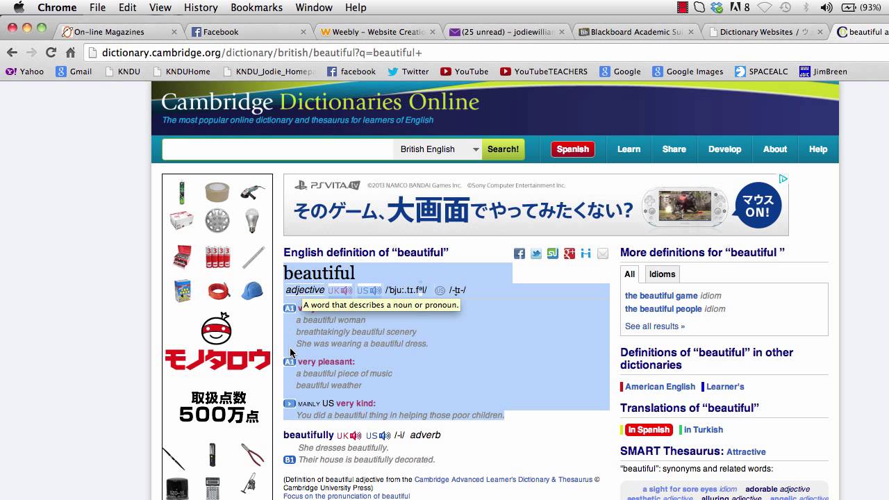Image resolution: width=889 pixels, height=500 pixels.
Task: Open translation in Turkish link
Action: pyautogui.click(x=704, y=430)
